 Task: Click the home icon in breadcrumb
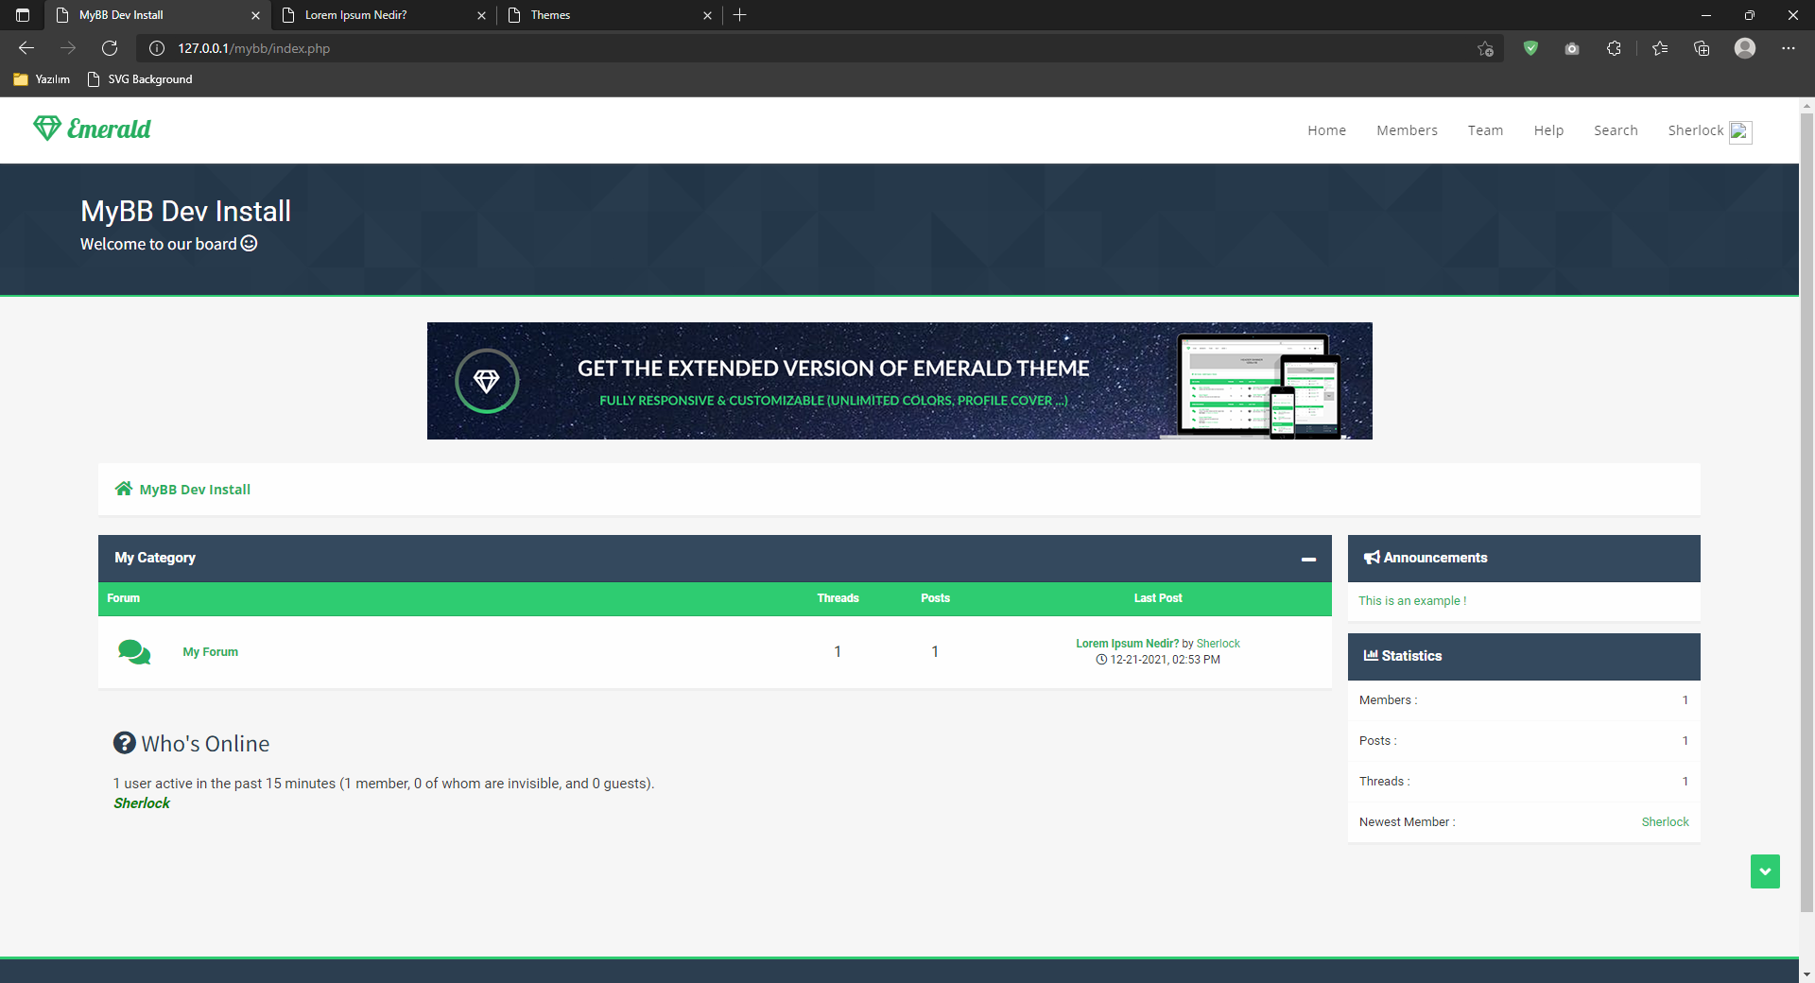click(124, 489)
